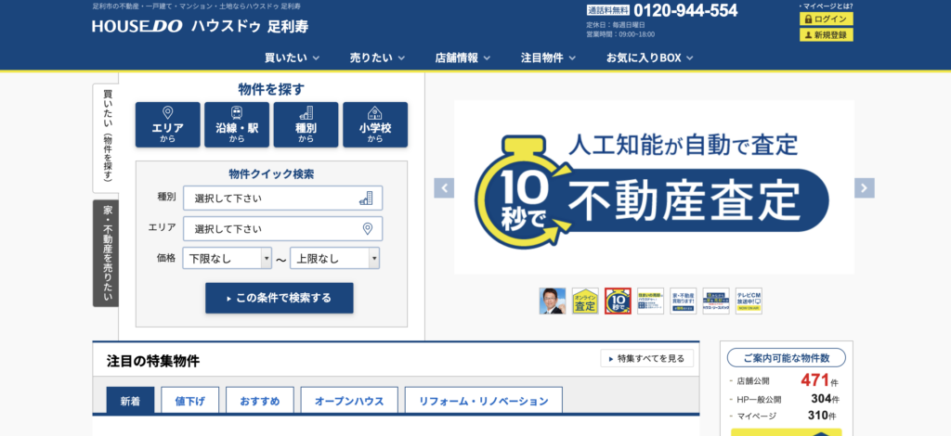Click the ログイン button

coord(826,19)
